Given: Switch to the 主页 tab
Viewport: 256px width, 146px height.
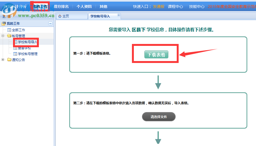Looking at the screenshot, I should (72, 16).
